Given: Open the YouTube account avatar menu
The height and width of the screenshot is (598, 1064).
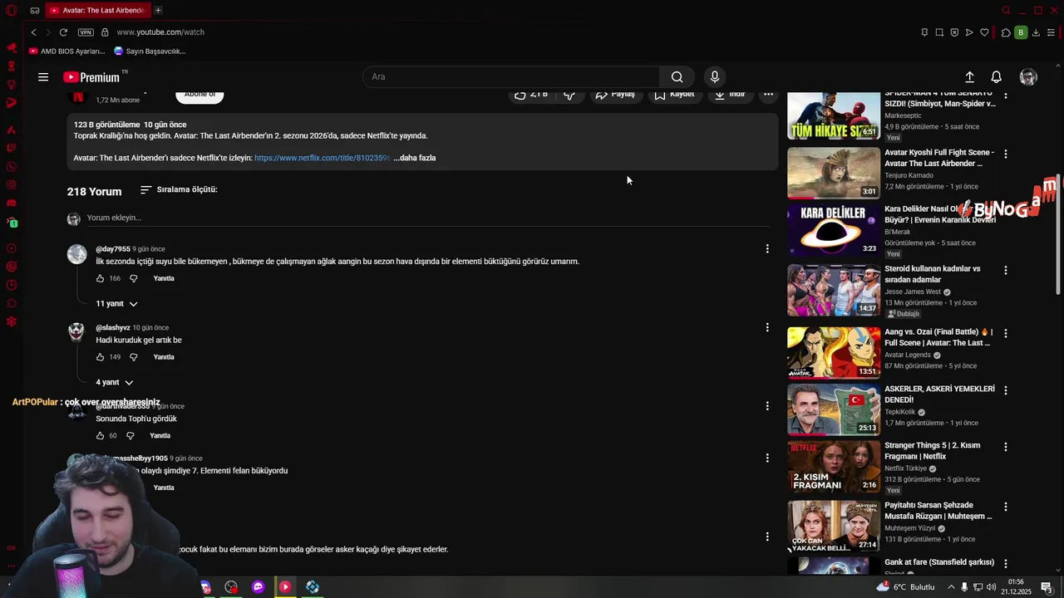Looking at the screenshot, I should (1028, 77).
